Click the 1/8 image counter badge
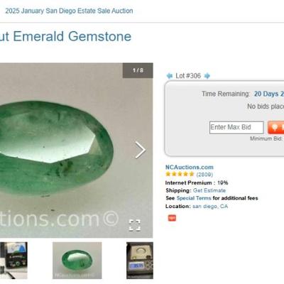The width and height of the screenshot is (284, 284). click(x=138, y=70)
